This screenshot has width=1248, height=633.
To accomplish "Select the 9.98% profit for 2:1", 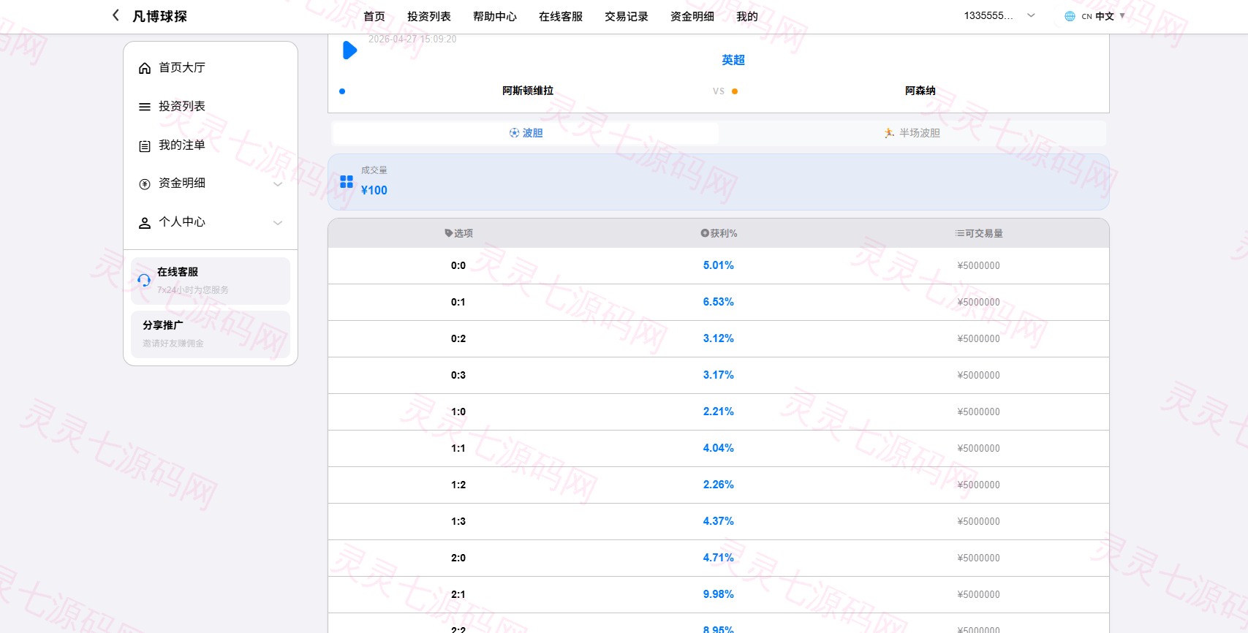I will tap(719, 594).
